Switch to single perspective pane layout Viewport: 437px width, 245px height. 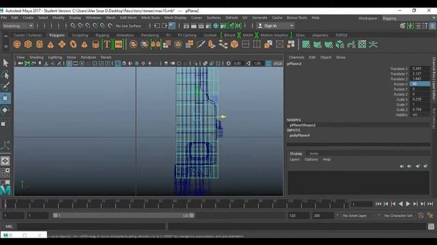pyautogui.click(x=5, y=161)
